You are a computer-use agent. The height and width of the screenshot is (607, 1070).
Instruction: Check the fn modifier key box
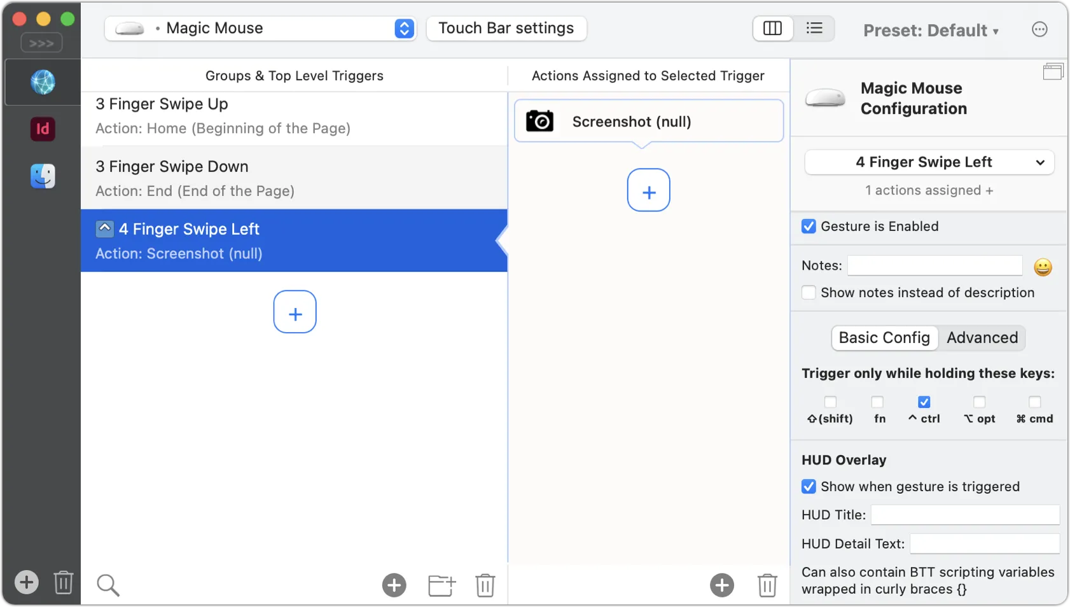(877, 402)
